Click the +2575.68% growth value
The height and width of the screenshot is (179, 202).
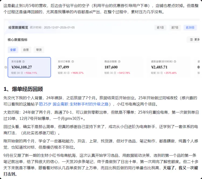coord(170,73)
